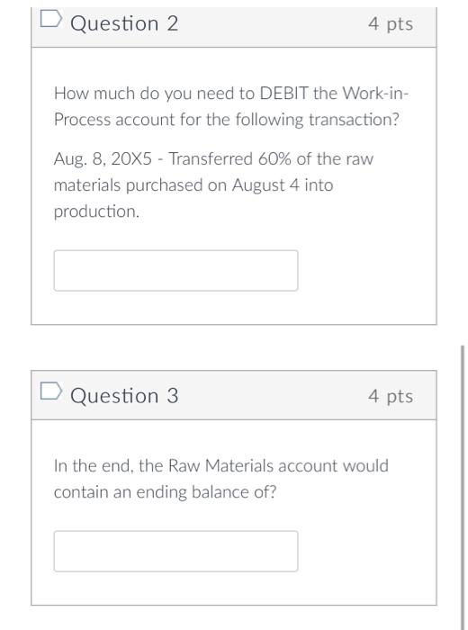Click the "60%" figure in the transaction

click(274, 158)
